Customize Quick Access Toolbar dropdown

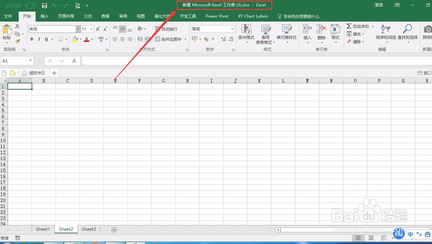tap(87, 6)
